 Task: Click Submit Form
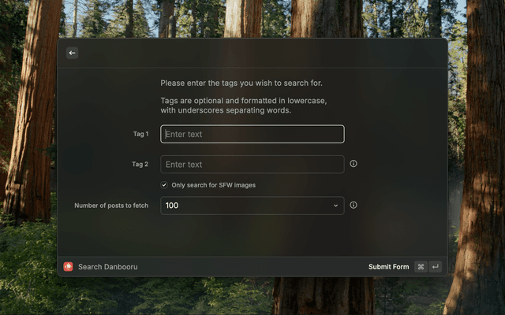point(388,267)
